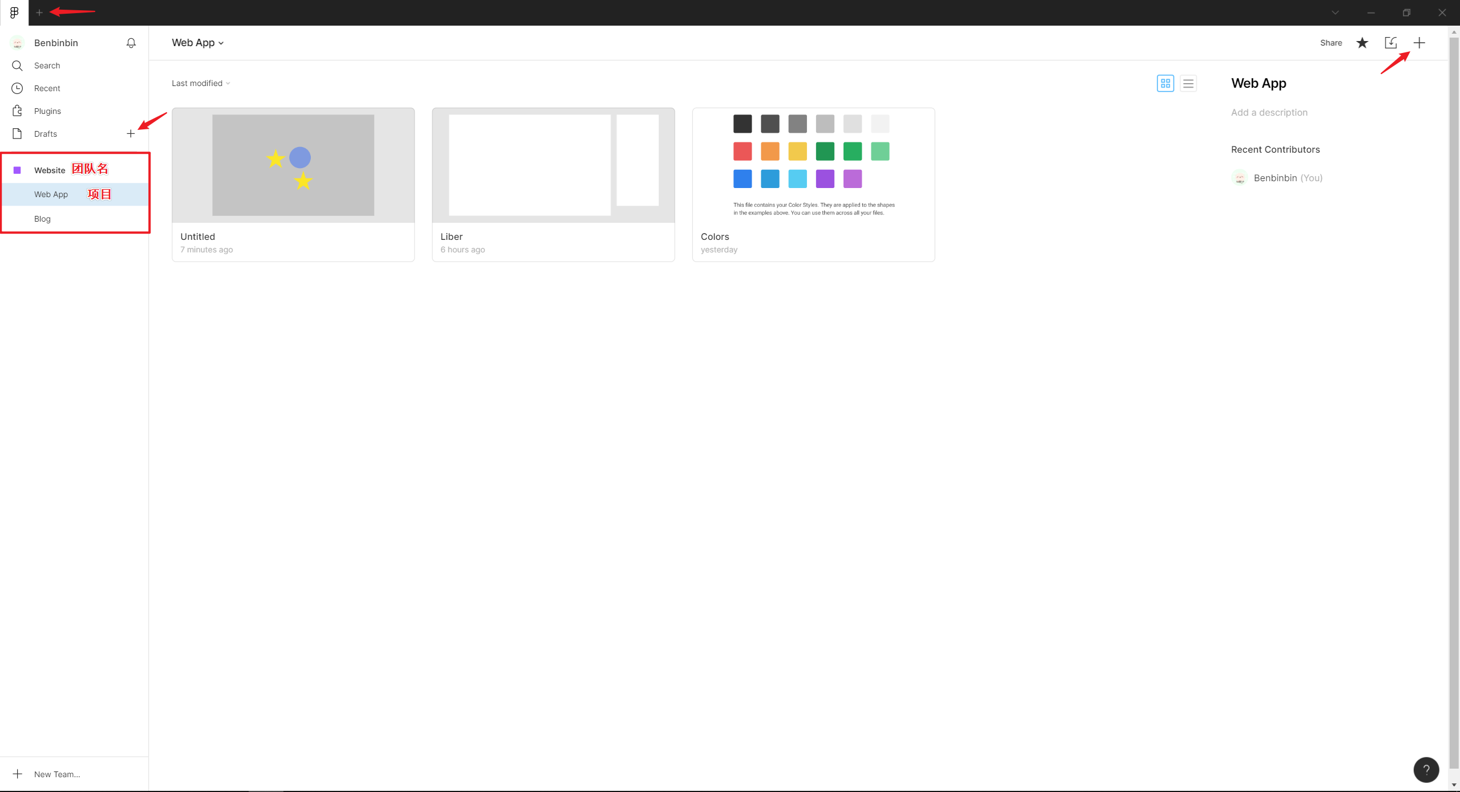Open Plugins in sidebar
1460x792 pixels.
pos(47,111)
